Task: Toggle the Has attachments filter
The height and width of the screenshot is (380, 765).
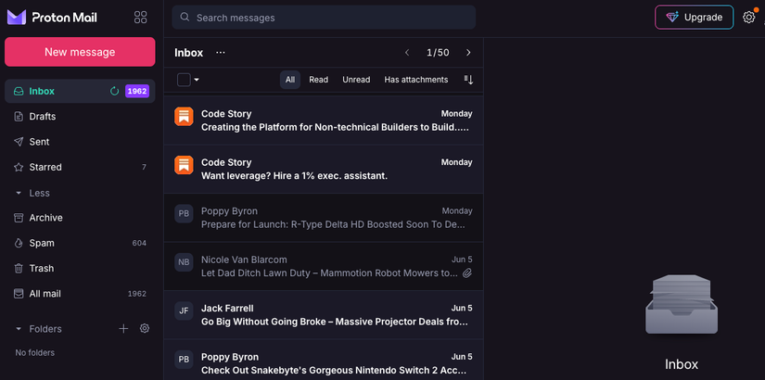Action: (415, 80)
